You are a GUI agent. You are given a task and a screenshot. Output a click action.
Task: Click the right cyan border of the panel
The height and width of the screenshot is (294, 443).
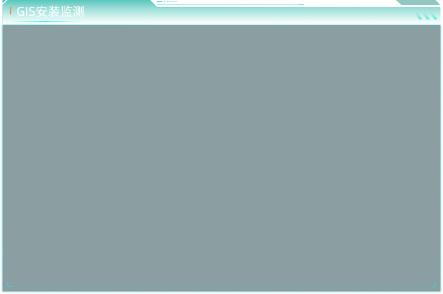coord(441,157)
